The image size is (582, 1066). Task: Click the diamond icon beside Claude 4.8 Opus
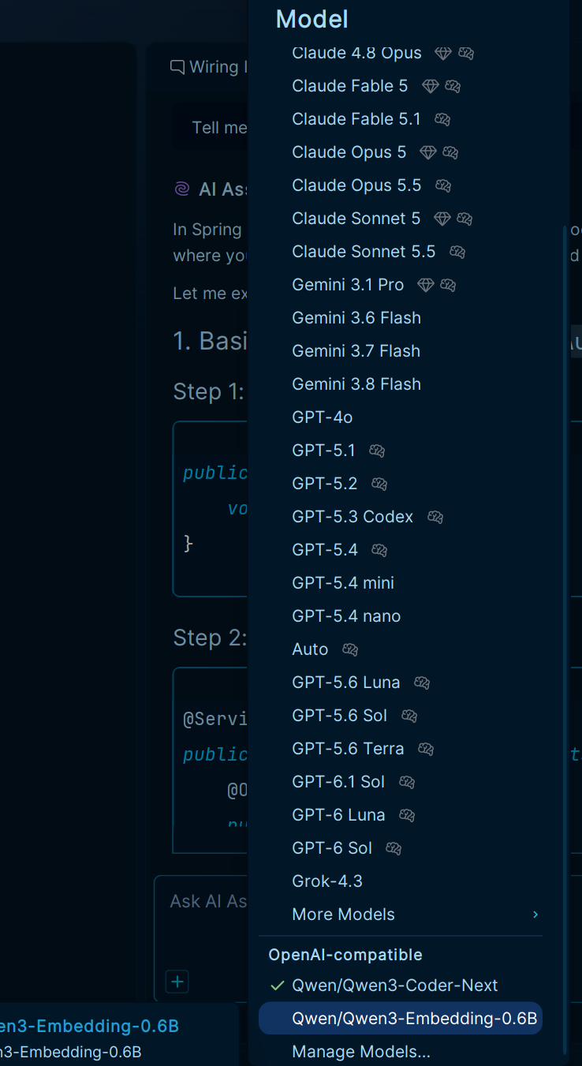443,53
